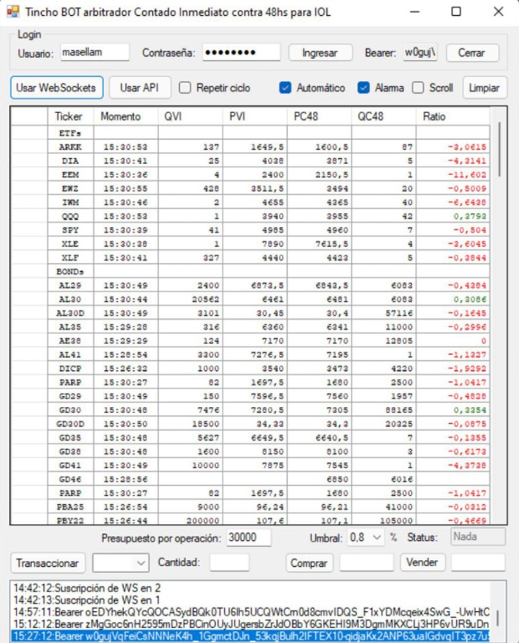This screenshot has height=643, width=519.
Task: Select the AE38 ticker cell
Action: tap(71, 341)
